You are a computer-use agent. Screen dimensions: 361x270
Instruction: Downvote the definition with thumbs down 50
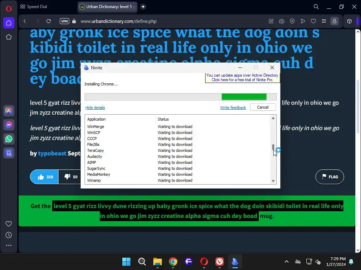70,177
